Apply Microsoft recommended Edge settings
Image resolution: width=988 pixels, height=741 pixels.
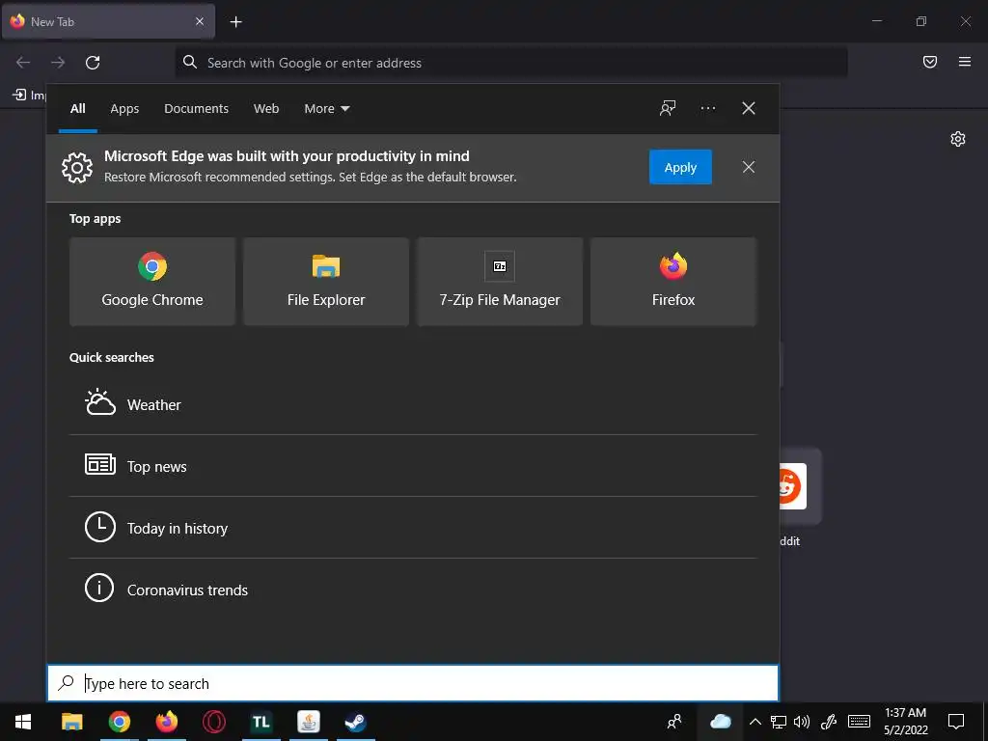[x=680, y=167]
